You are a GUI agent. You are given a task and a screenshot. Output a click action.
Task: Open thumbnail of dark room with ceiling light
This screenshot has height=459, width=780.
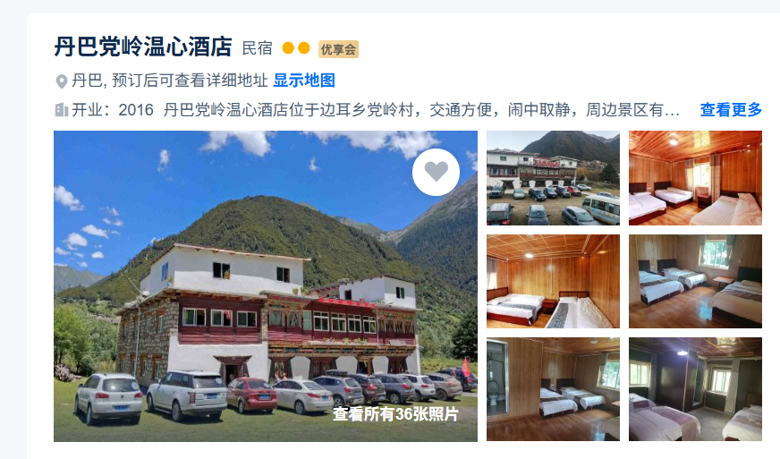(695, 389)
